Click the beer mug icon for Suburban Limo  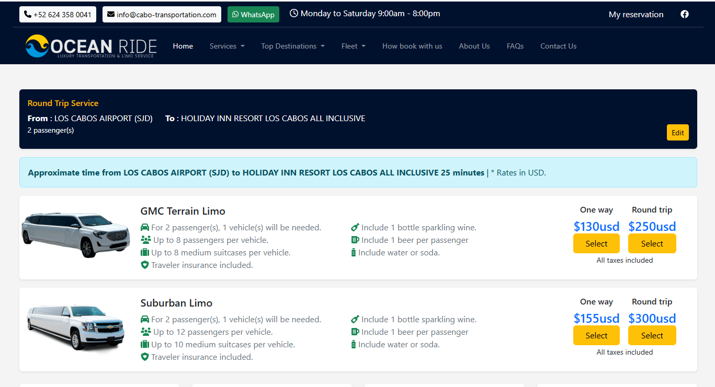coord(355,332)
